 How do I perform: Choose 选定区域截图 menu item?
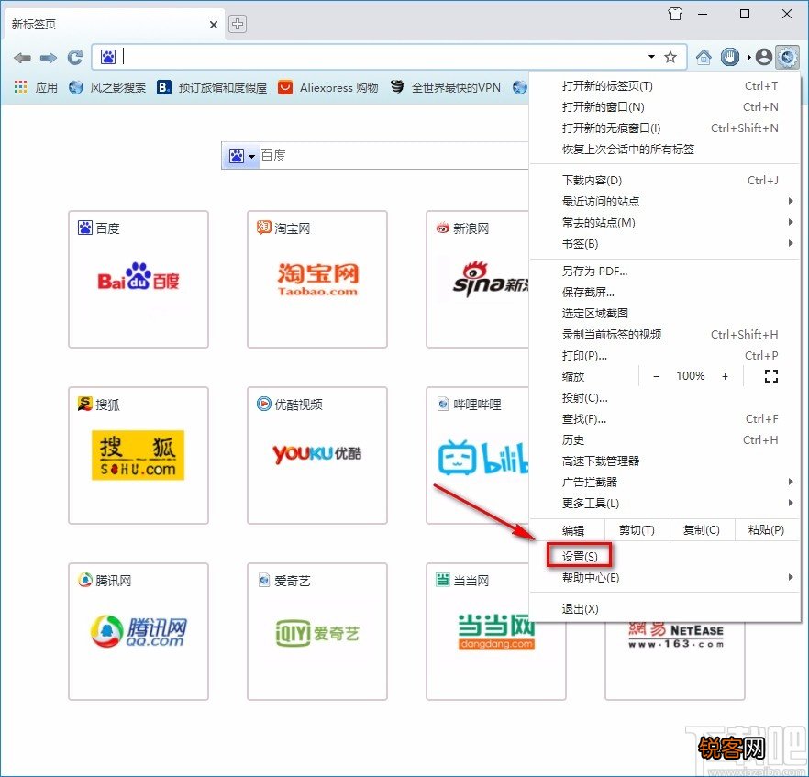tap(666, 313)
